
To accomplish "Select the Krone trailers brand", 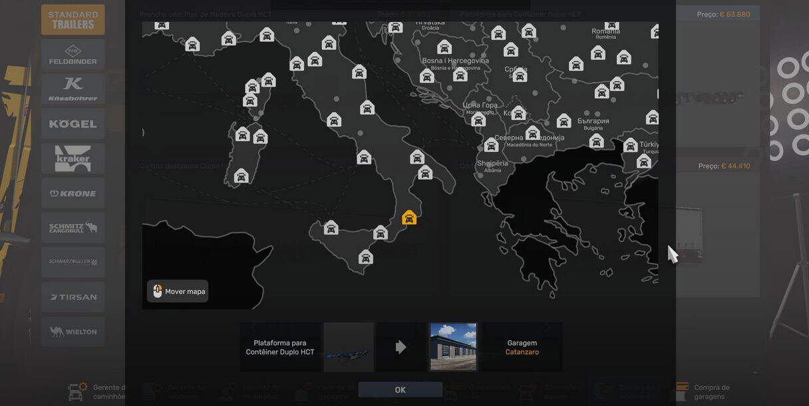I will pos(73,193).
